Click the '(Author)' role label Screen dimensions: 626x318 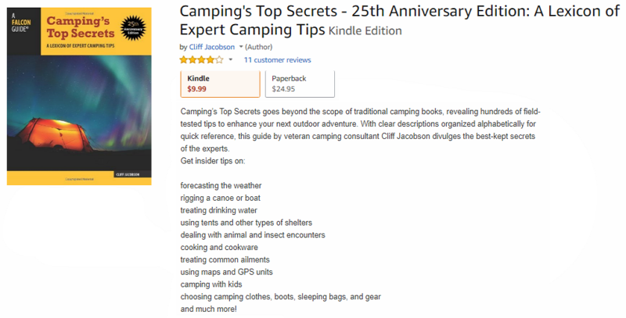259,47
